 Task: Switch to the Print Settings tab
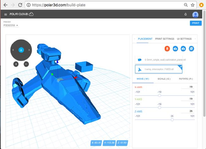coord(165,39)
